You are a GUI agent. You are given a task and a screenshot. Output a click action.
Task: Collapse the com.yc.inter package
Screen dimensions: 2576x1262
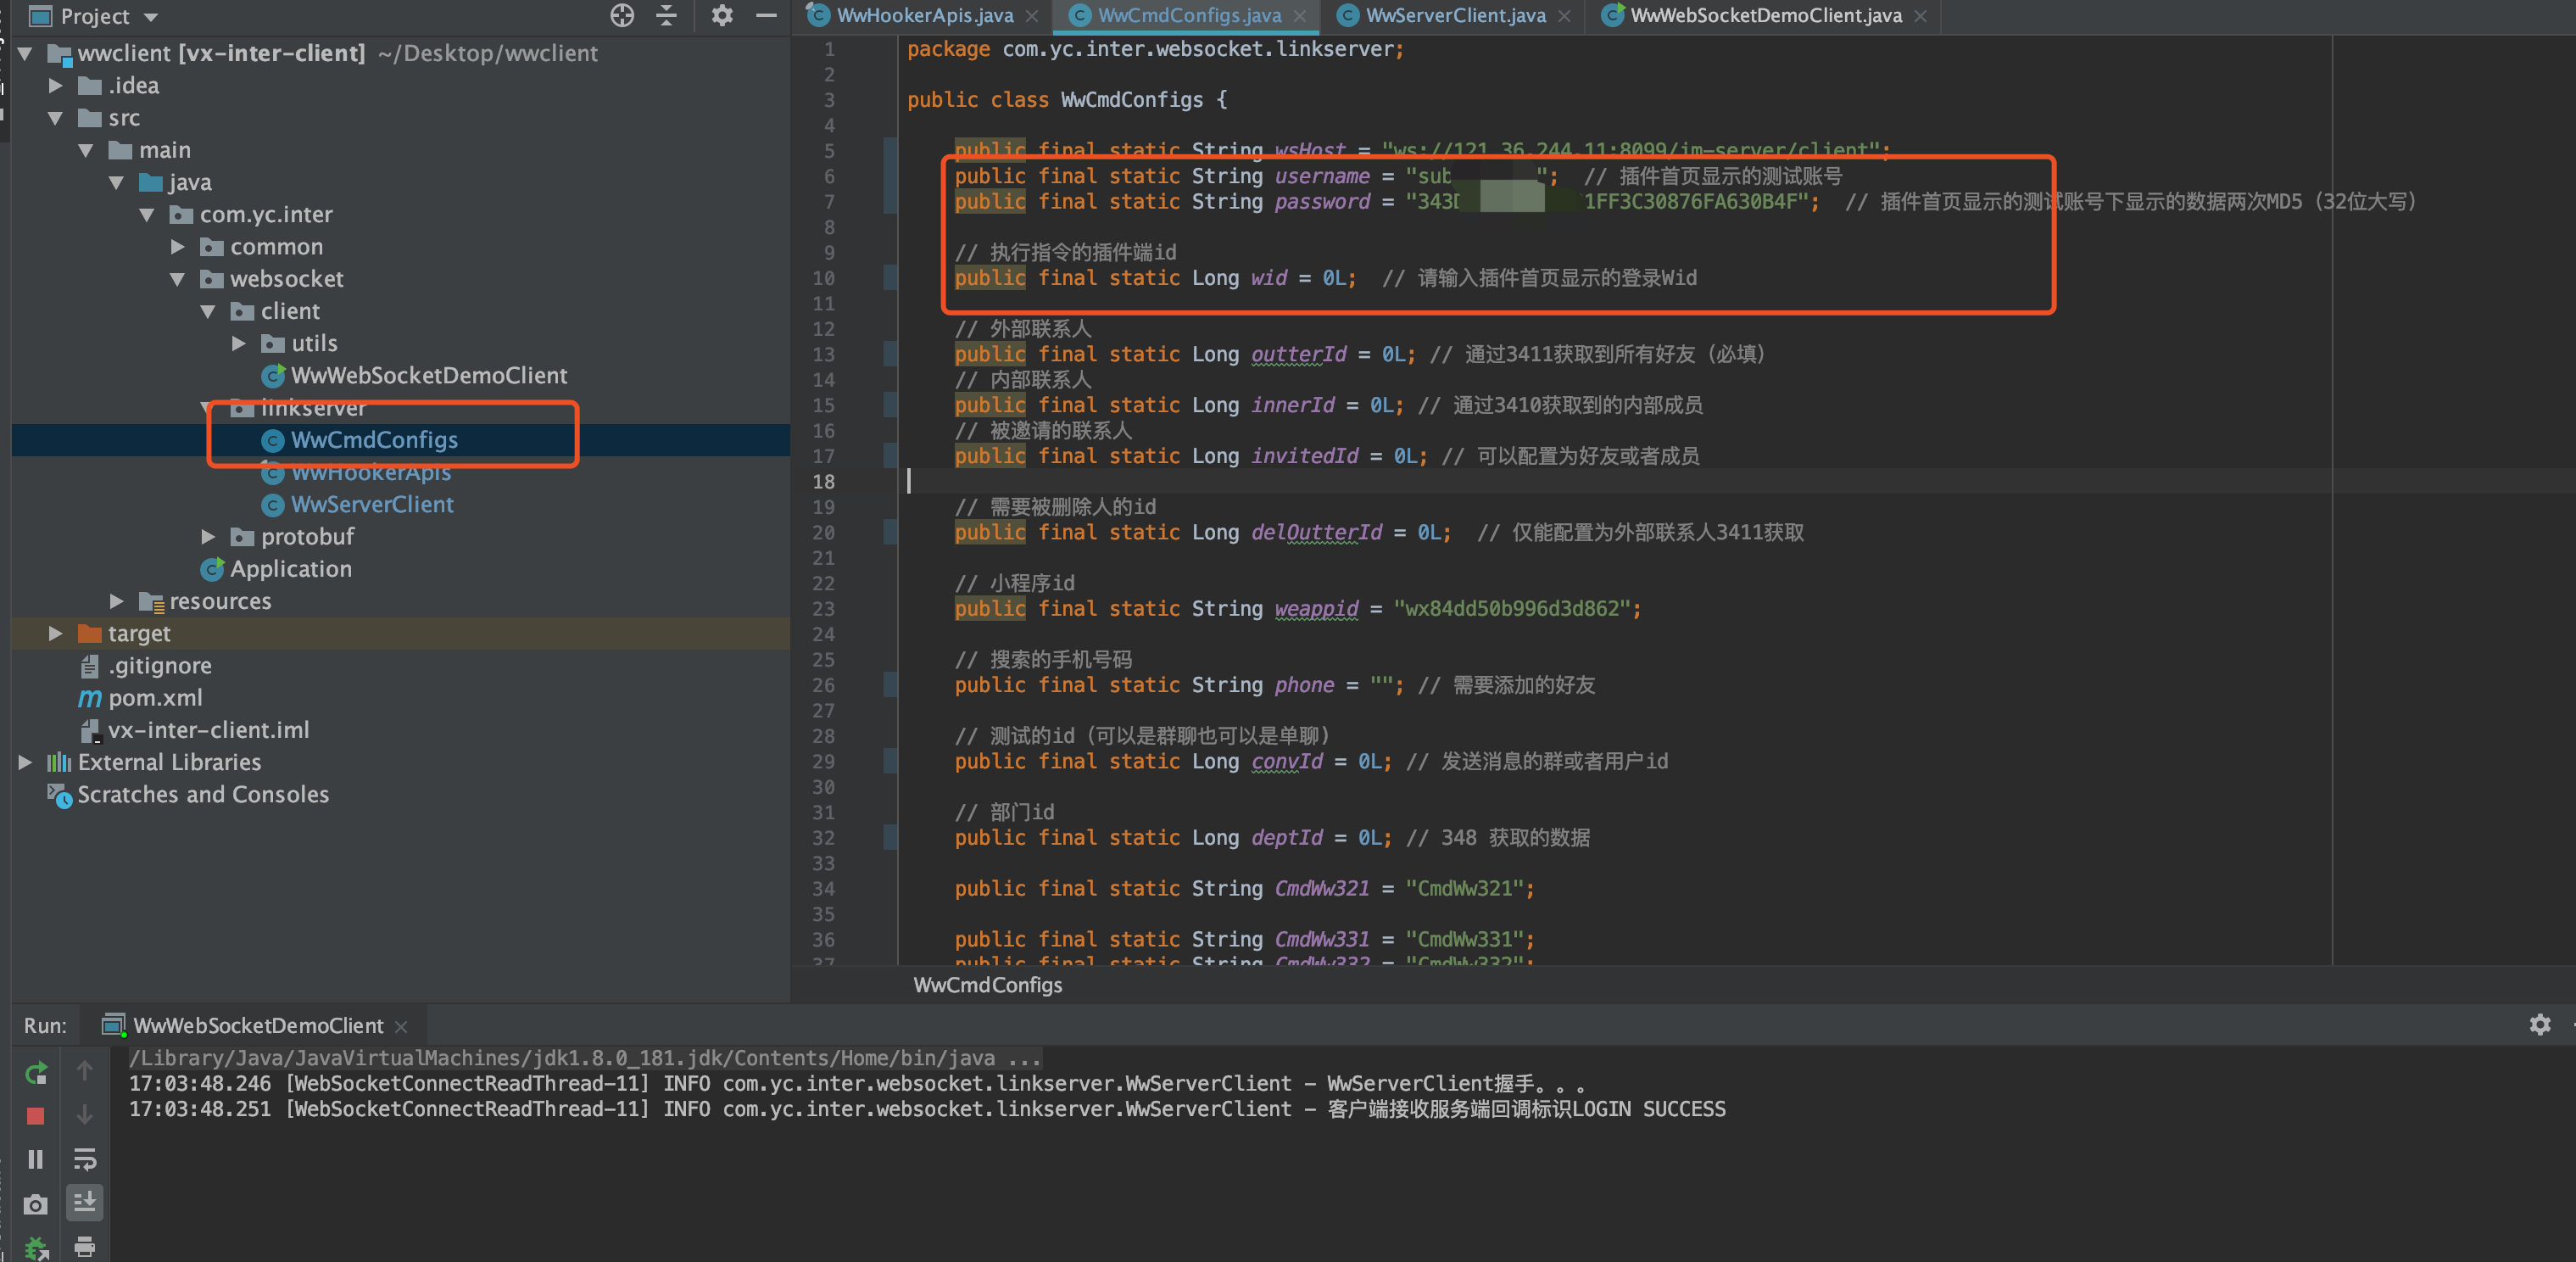[148, 214]
